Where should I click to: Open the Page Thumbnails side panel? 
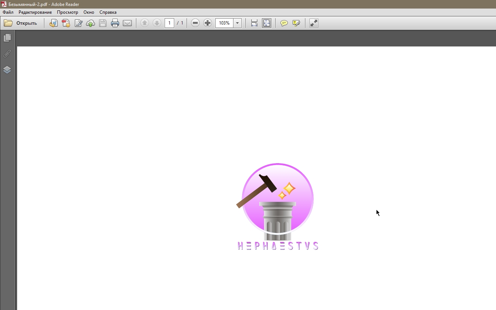point(7,38)
